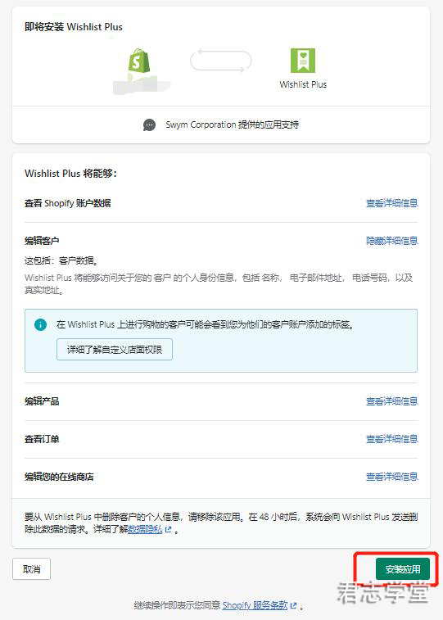The width and height of the screenshot is (443, 620).
Task: Click the 取消 button
Action: tap(32, 569)
